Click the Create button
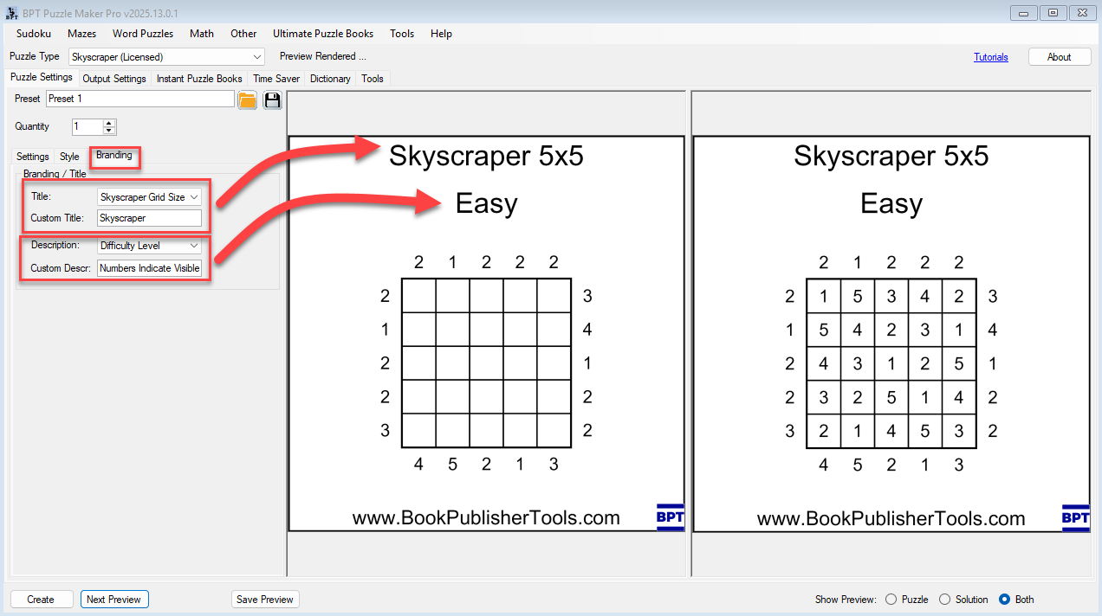The image size is (1102, 616). pos(41,600)
